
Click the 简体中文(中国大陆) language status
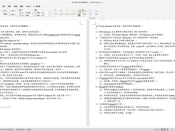(x=7, y=130)
